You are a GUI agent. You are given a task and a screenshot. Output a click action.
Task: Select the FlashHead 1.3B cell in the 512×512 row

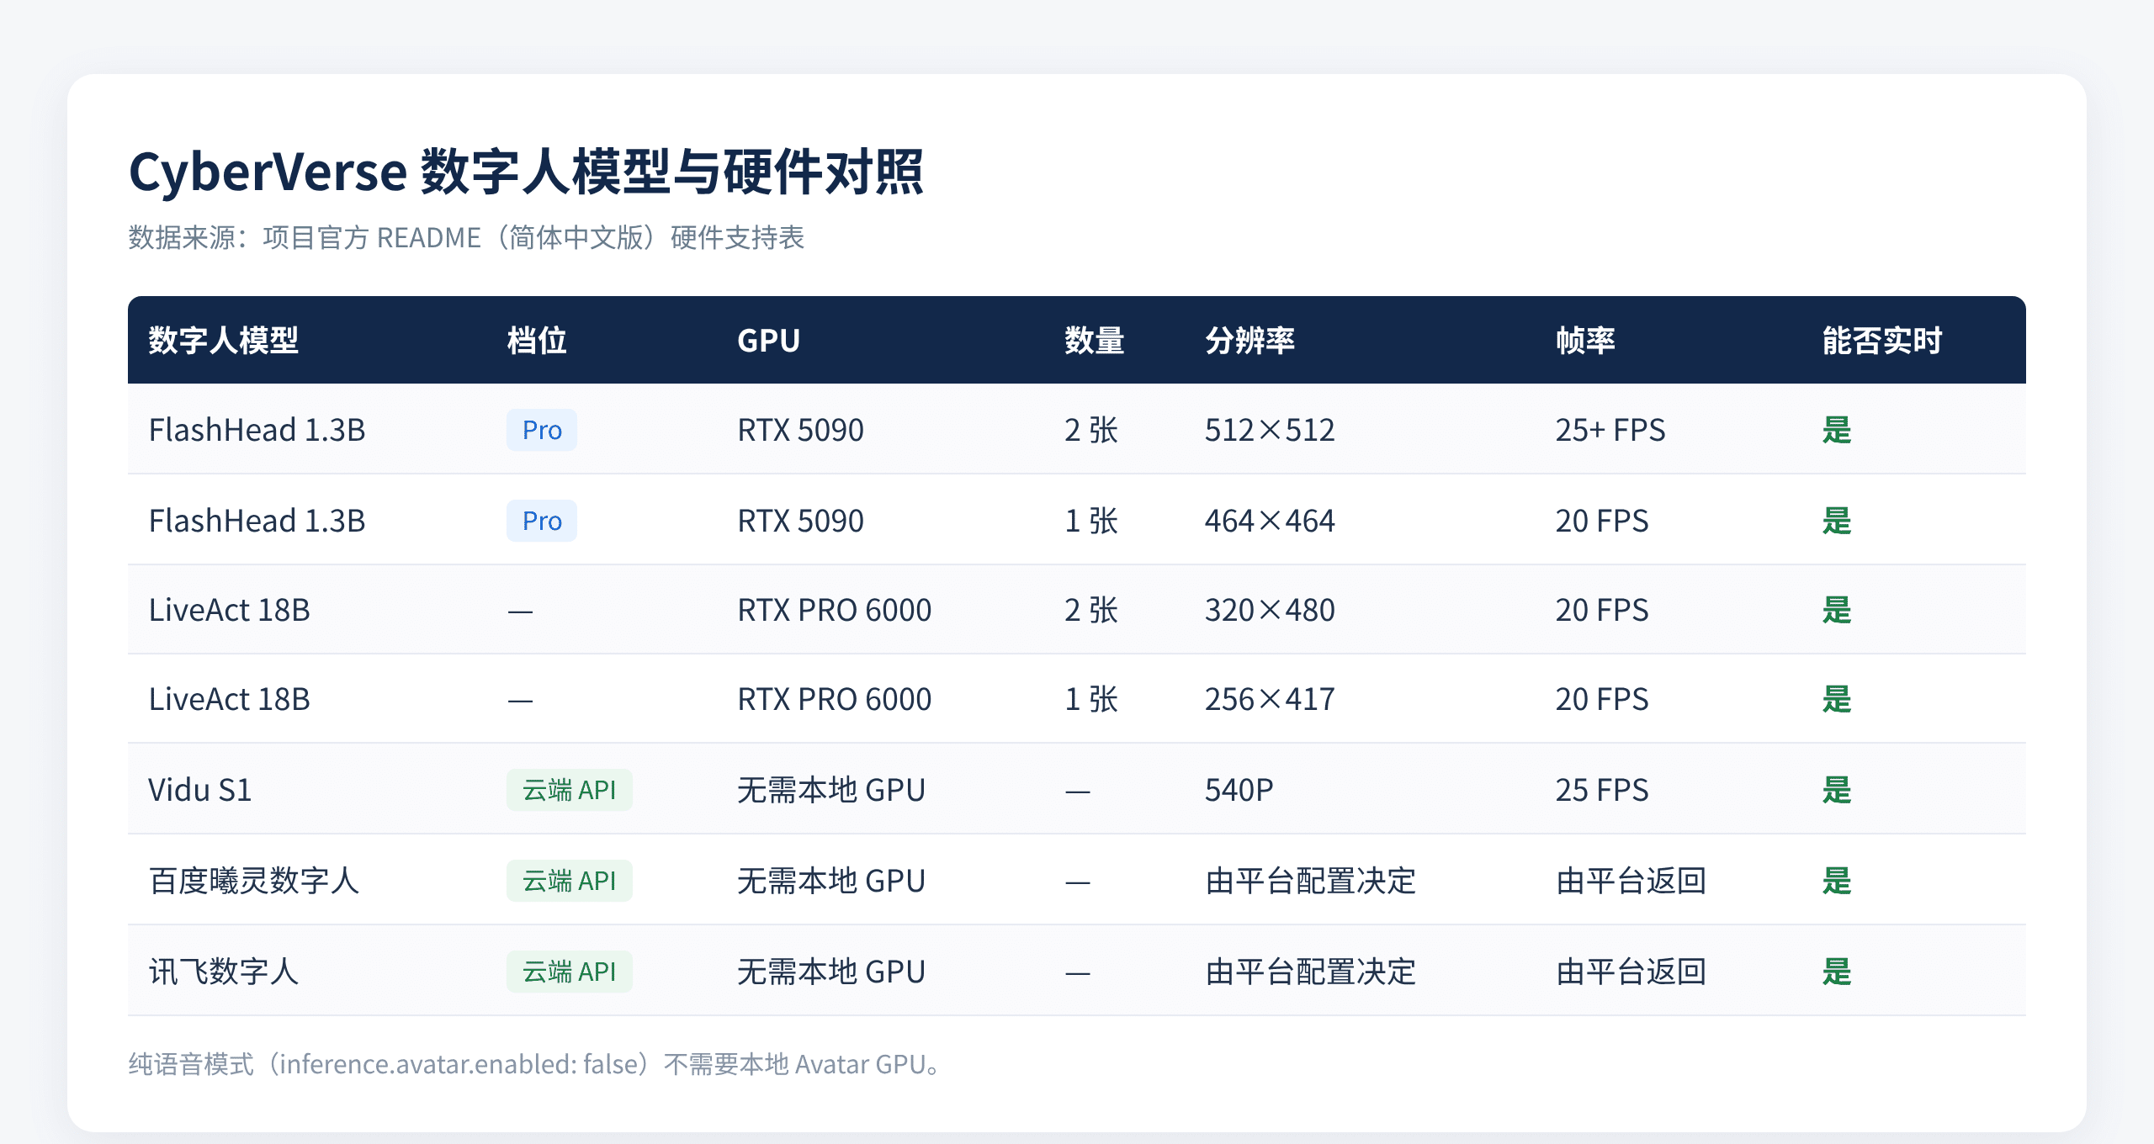(257, 430)
